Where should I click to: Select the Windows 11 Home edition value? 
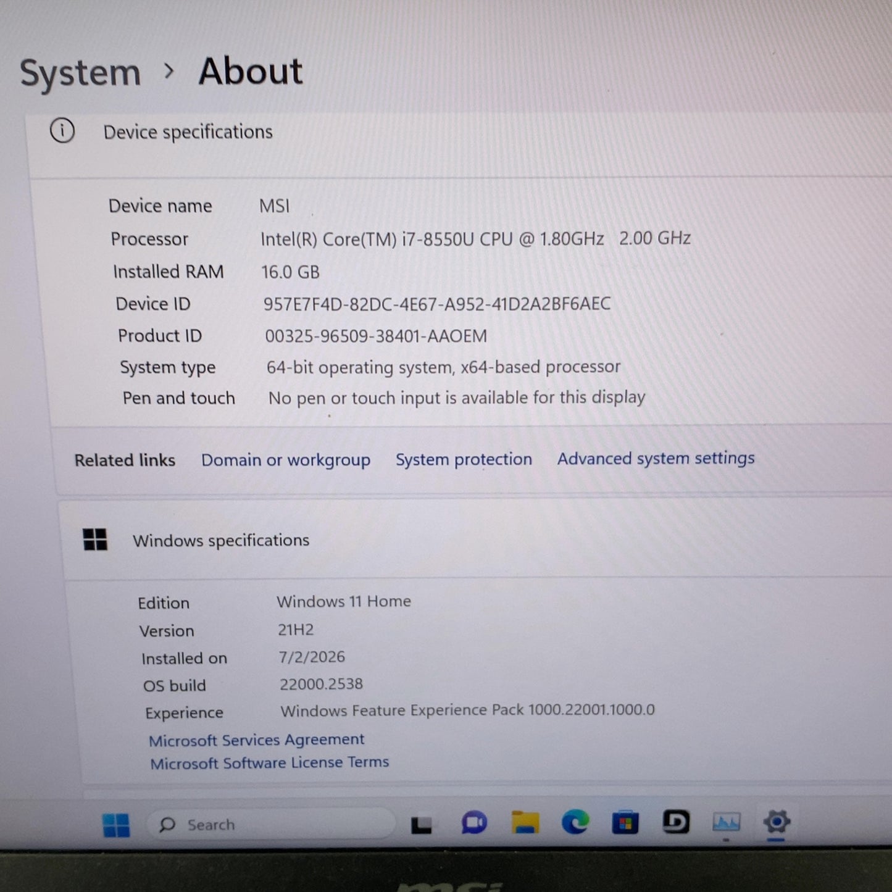tap(344, 601)
